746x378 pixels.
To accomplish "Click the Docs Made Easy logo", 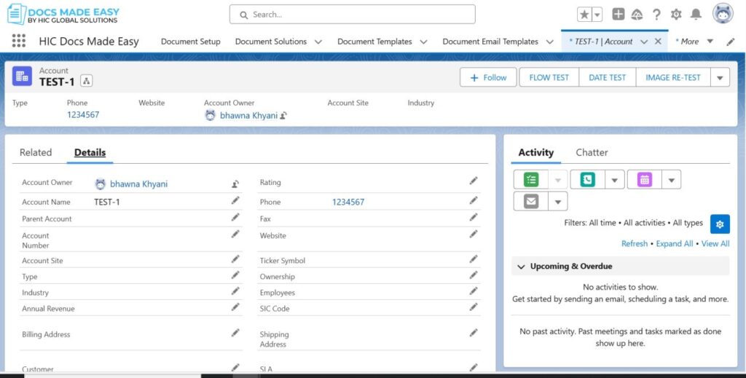I will pyautogui.click(x=63, y=15).
